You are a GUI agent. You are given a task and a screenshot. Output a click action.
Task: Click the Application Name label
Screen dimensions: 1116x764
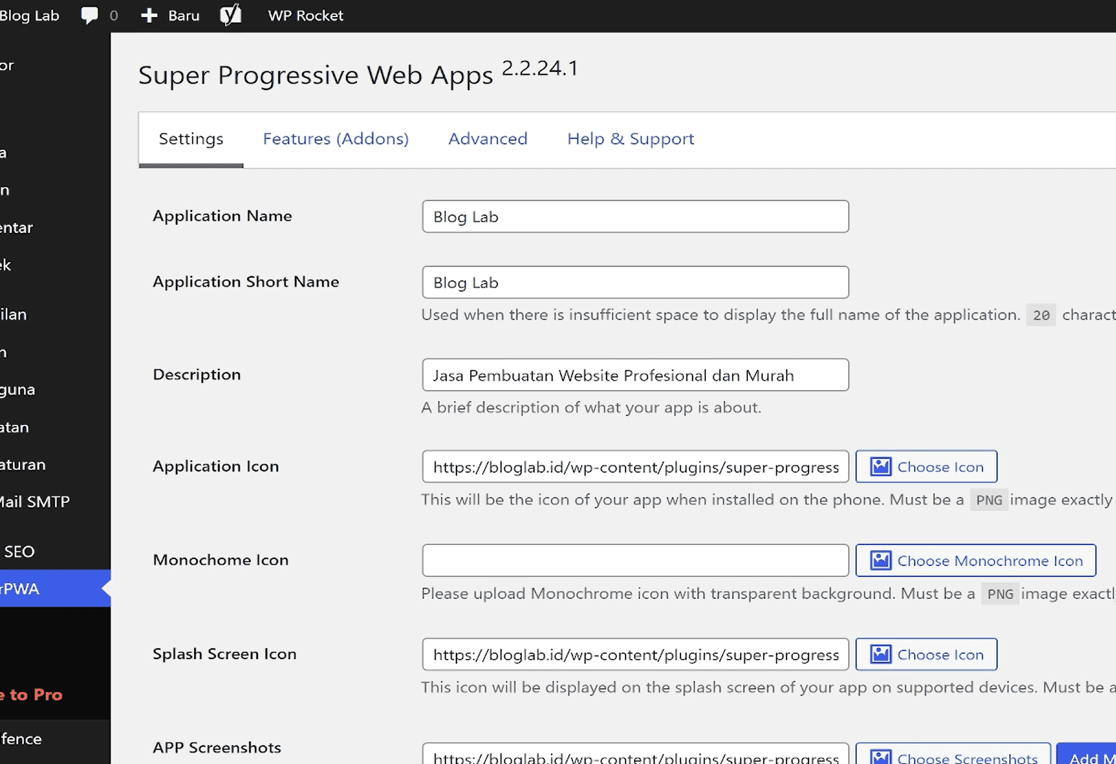pyautogui.click(x=222, y=216)
